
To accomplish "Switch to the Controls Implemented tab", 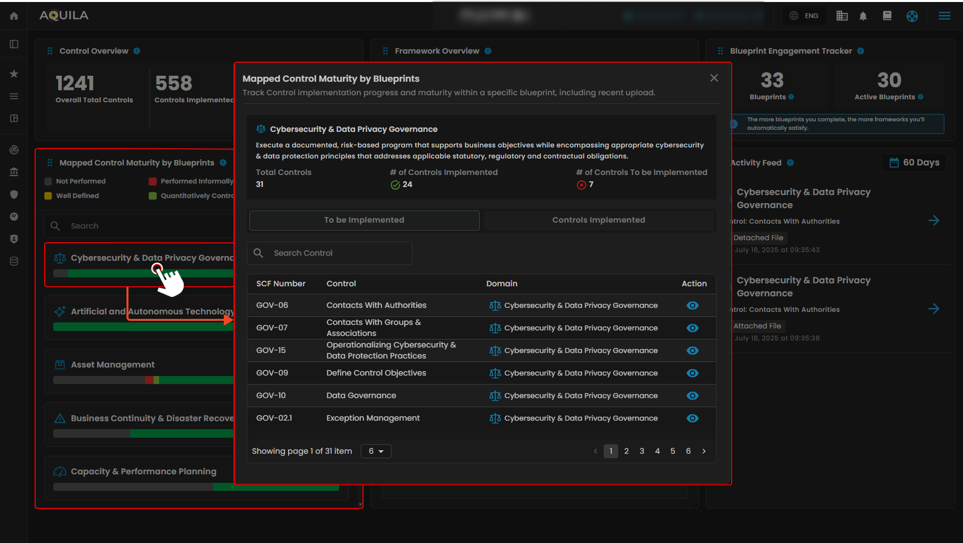I will [598, 220].
